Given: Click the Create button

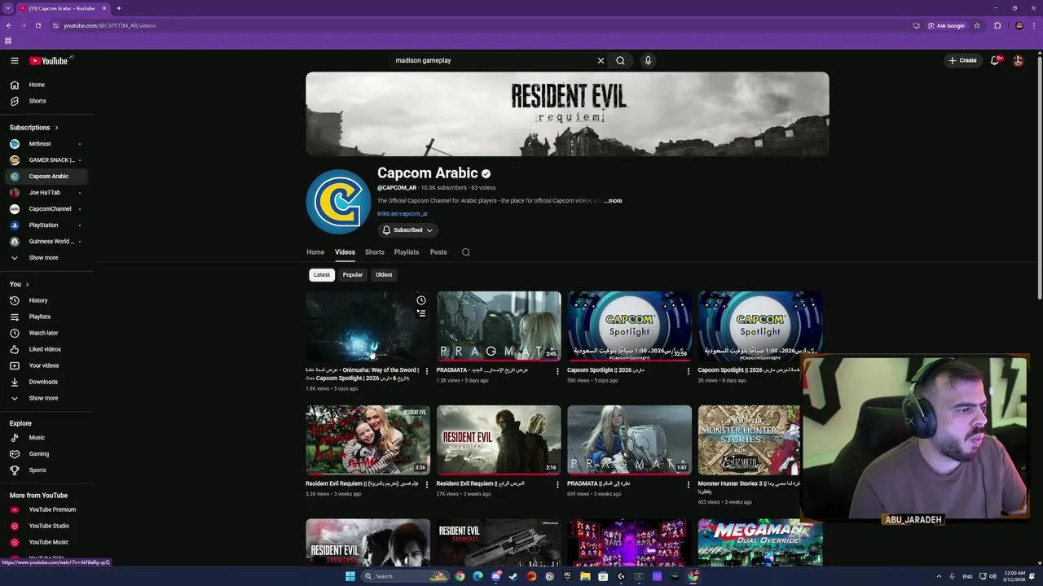Looking at the screenshot, I should 962,60.
